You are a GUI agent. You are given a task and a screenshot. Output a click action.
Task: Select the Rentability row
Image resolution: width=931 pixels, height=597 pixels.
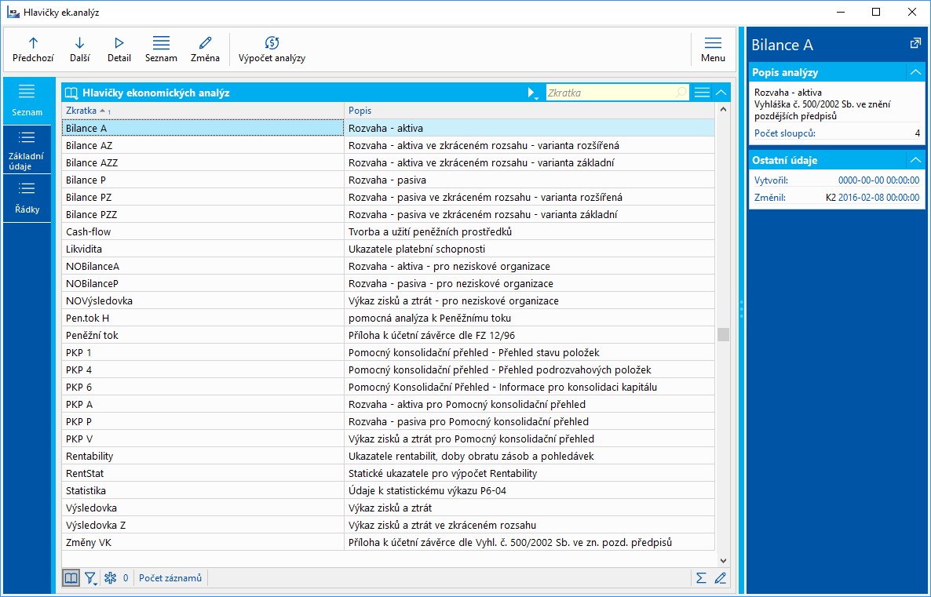tap(389, 456)
